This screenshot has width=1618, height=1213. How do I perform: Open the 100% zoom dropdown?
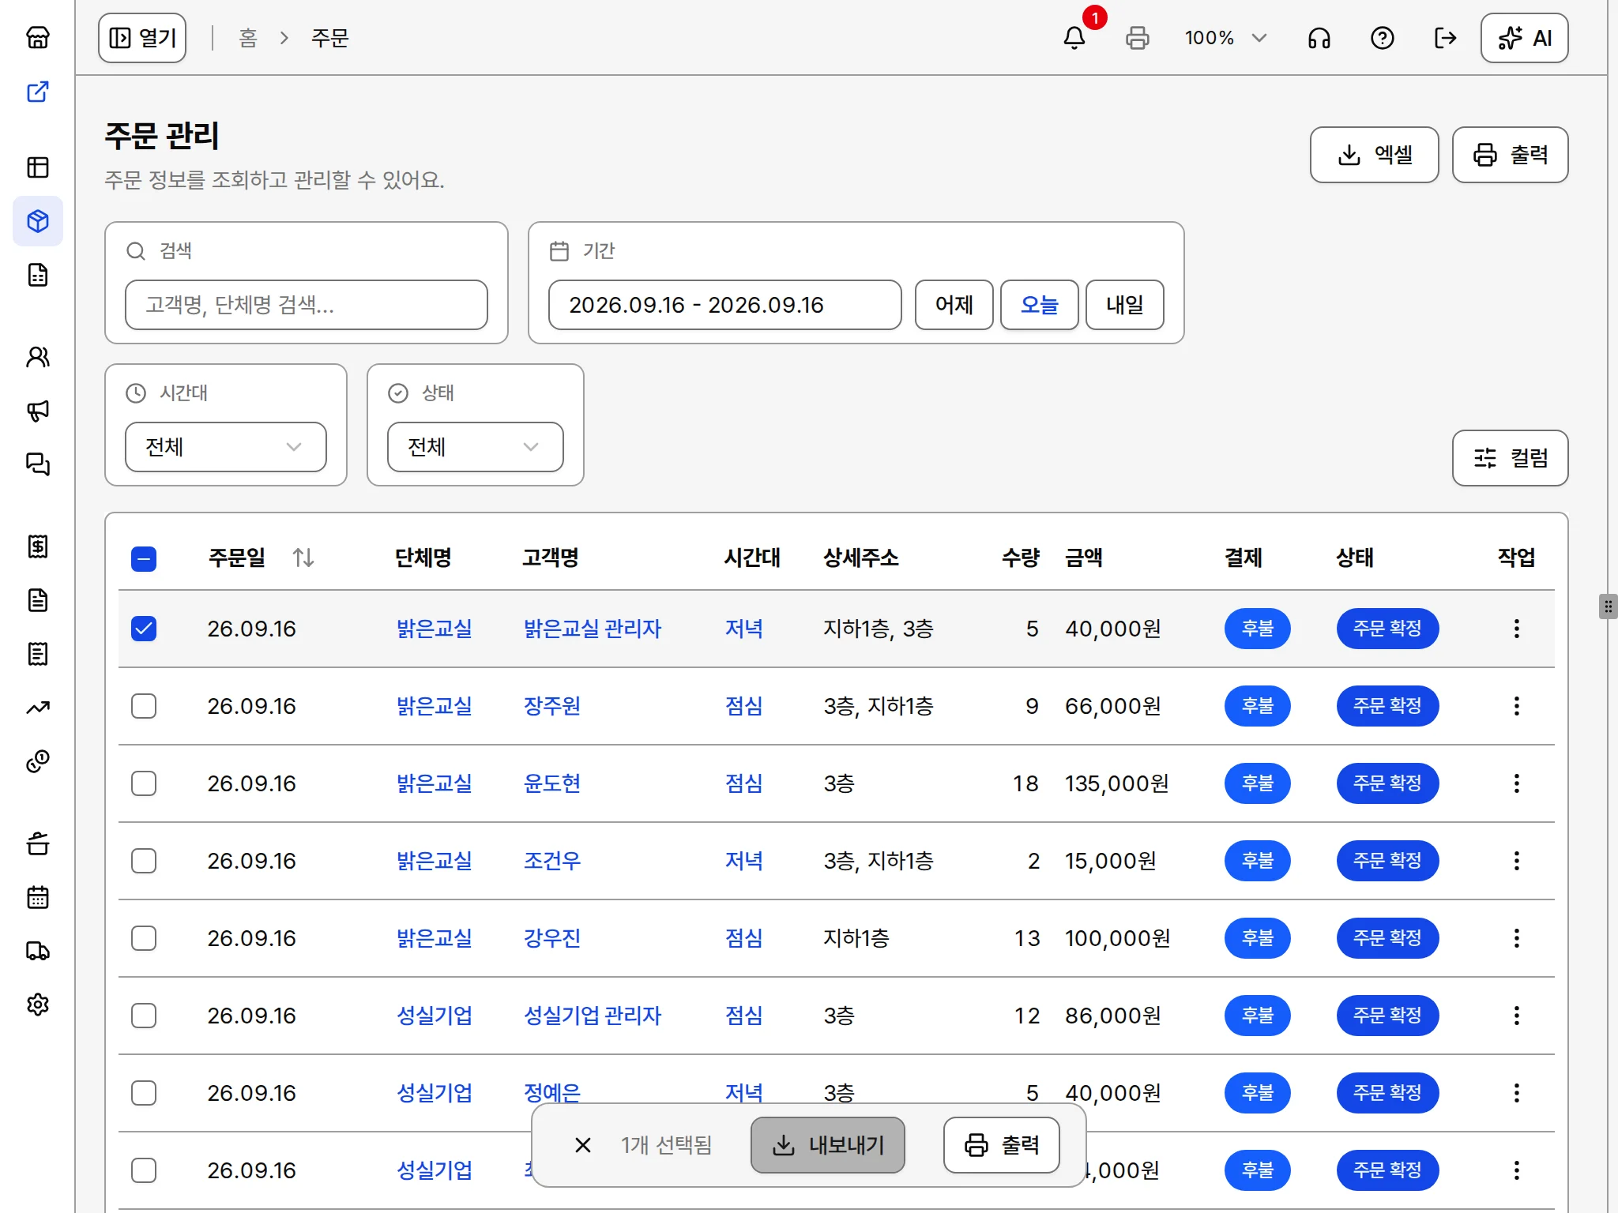[1226, 38]
